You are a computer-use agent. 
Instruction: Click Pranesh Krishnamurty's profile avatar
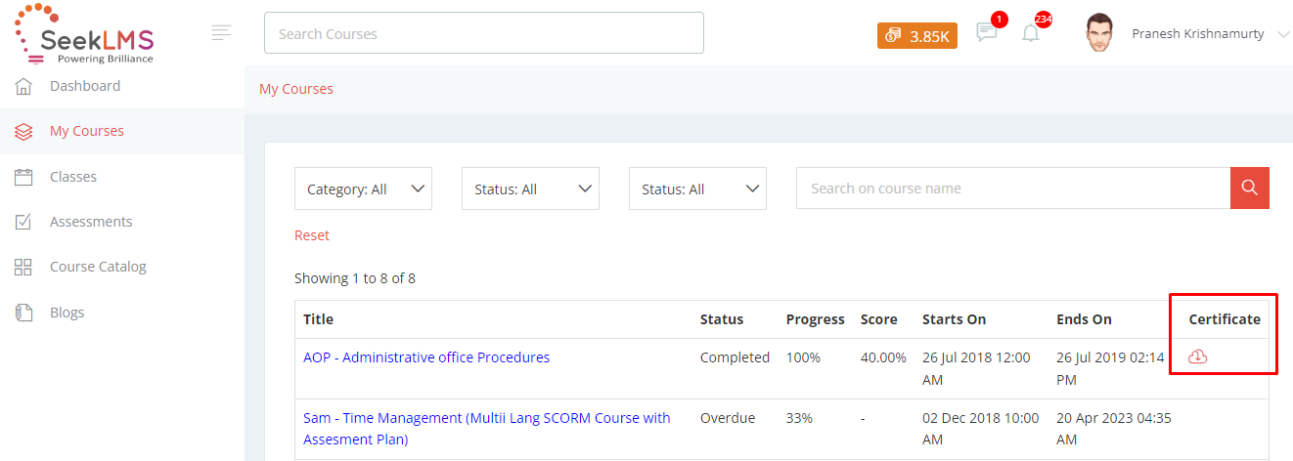(x=1099, y=33)
